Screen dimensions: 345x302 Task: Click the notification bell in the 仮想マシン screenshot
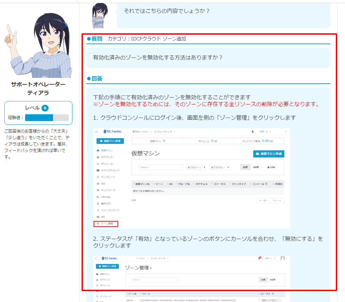[x=253, y=131]
